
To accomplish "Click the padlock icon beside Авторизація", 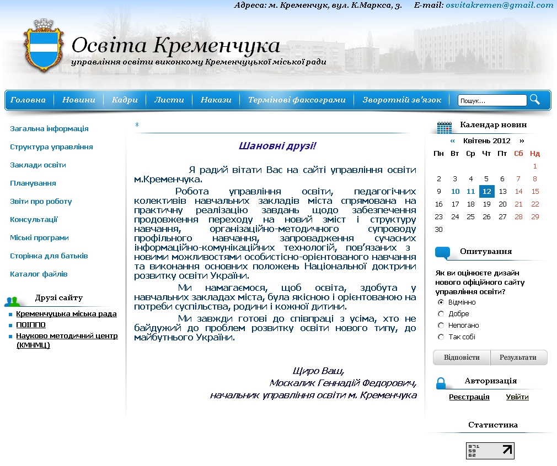I will pos(441,383).
